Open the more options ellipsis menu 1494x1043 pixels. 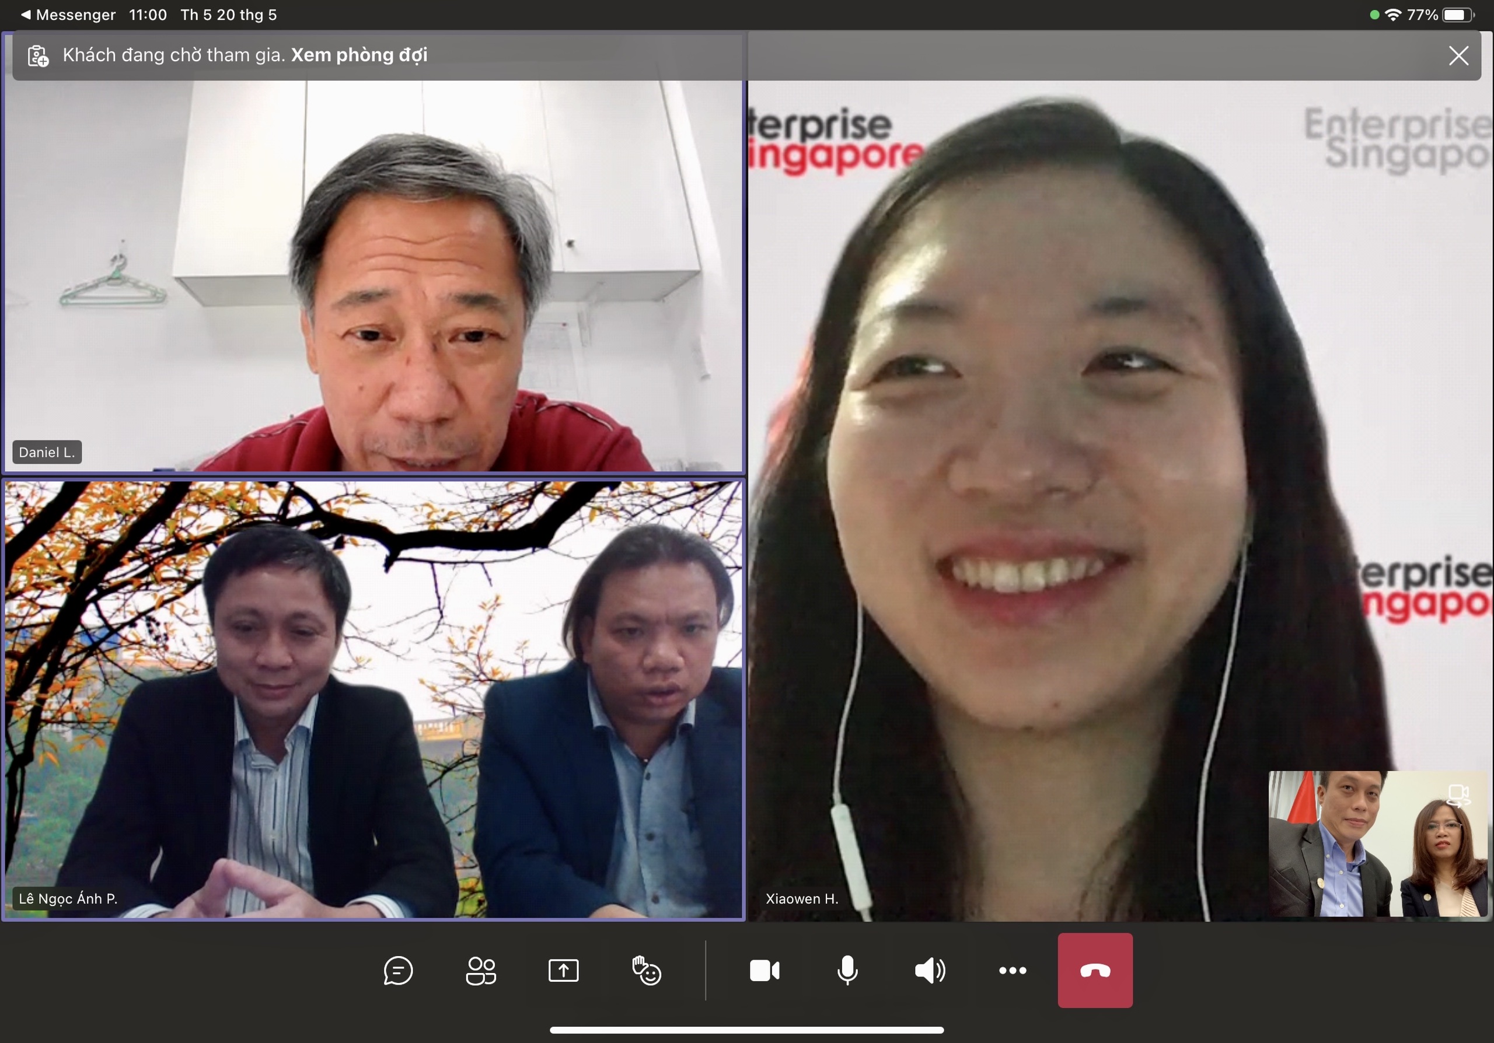coord(1013,971)
